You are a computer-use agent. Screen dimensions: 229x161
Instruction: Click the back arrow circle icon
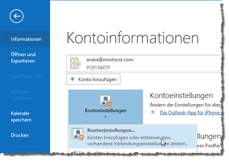[x=17, y=16]
